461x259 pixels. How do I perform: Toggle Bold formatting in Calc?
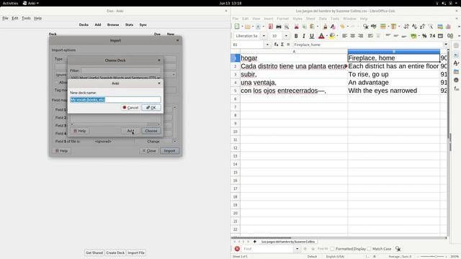point(296,36)
